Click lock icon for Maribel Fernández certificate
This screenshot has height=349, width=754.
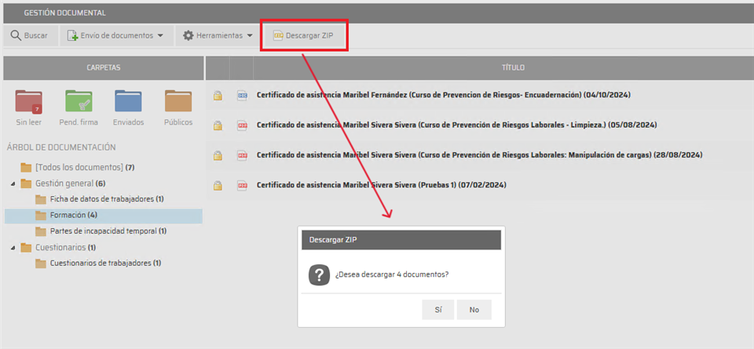click(218, 96)
